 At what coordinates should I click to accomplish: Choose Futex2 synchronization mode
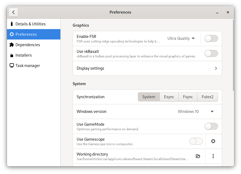tap(207, 97)
